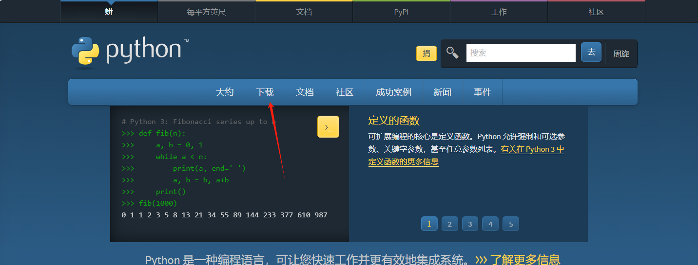Open the 事件 menu
This screenshot has height=265, width=698.
coord(483,92)
